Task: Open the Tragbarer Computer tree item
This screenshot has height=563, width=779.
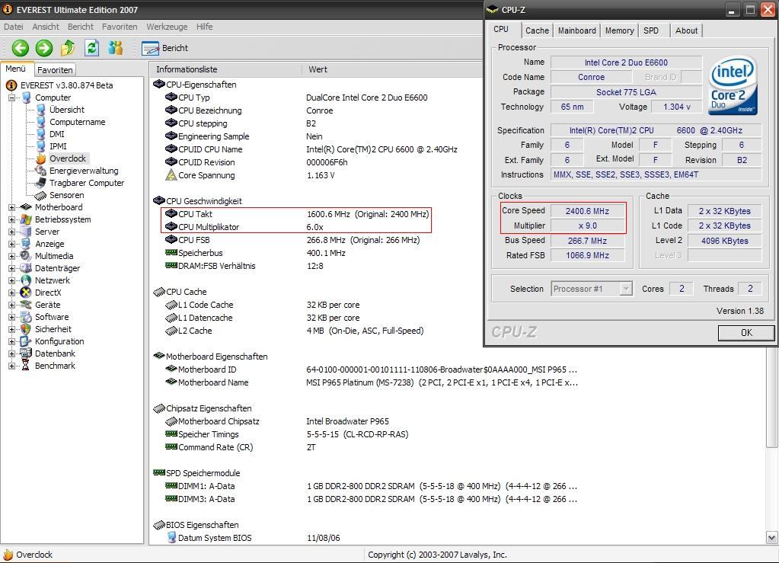Action: tap(87, 183)
